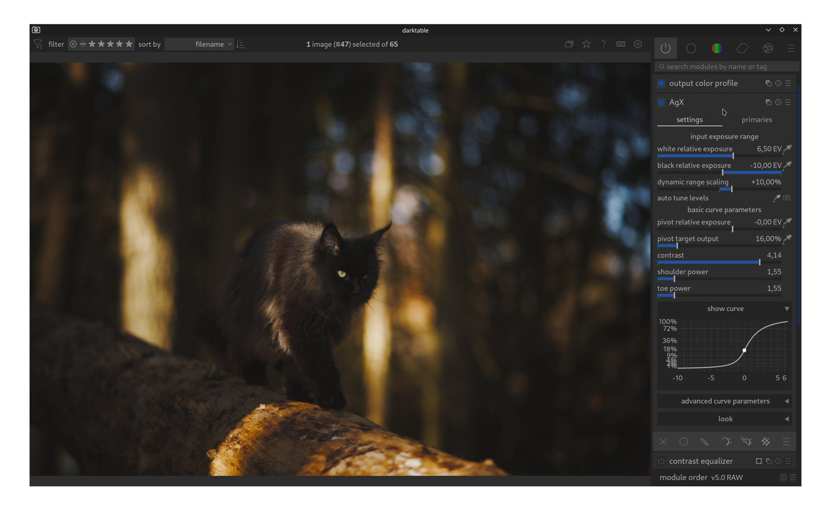
Task: Select the drawn mask pencil icon
Action: point(704,442)
